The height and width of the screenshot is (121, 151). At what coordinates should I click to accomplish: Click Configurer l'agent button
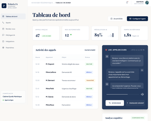[x=137, y=19]
